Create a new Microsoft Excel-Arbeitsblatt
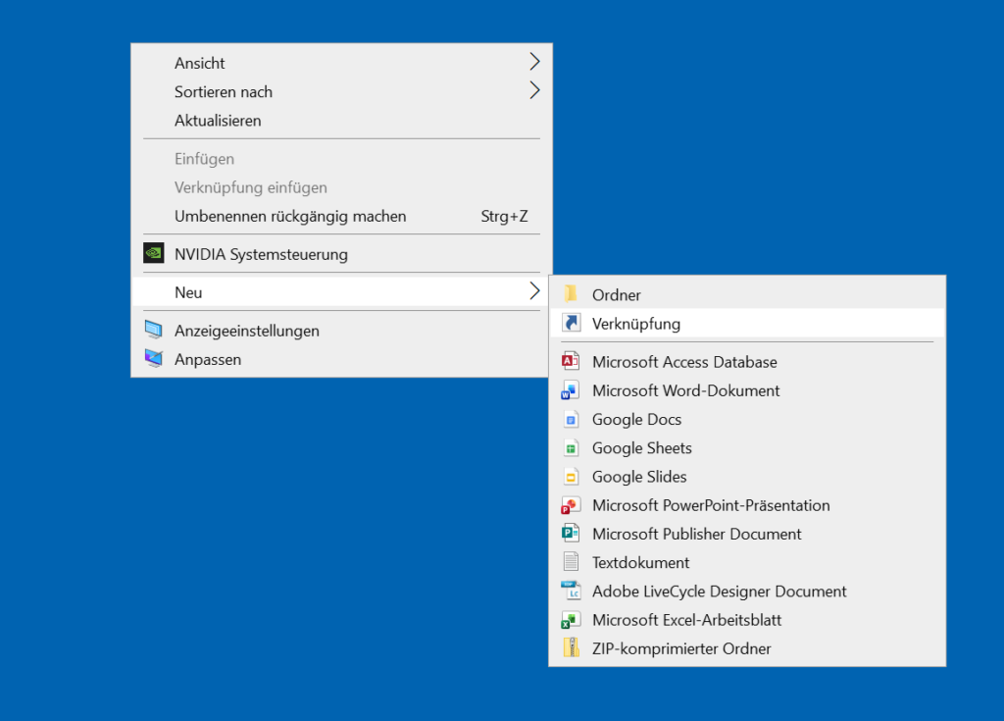 pos(686,620)
